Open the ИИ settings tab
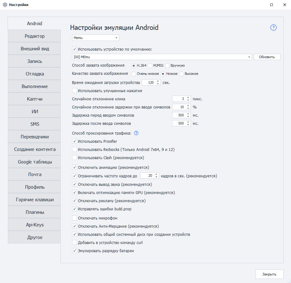Viewport: 291px width, 283px height. click(34, 111)
